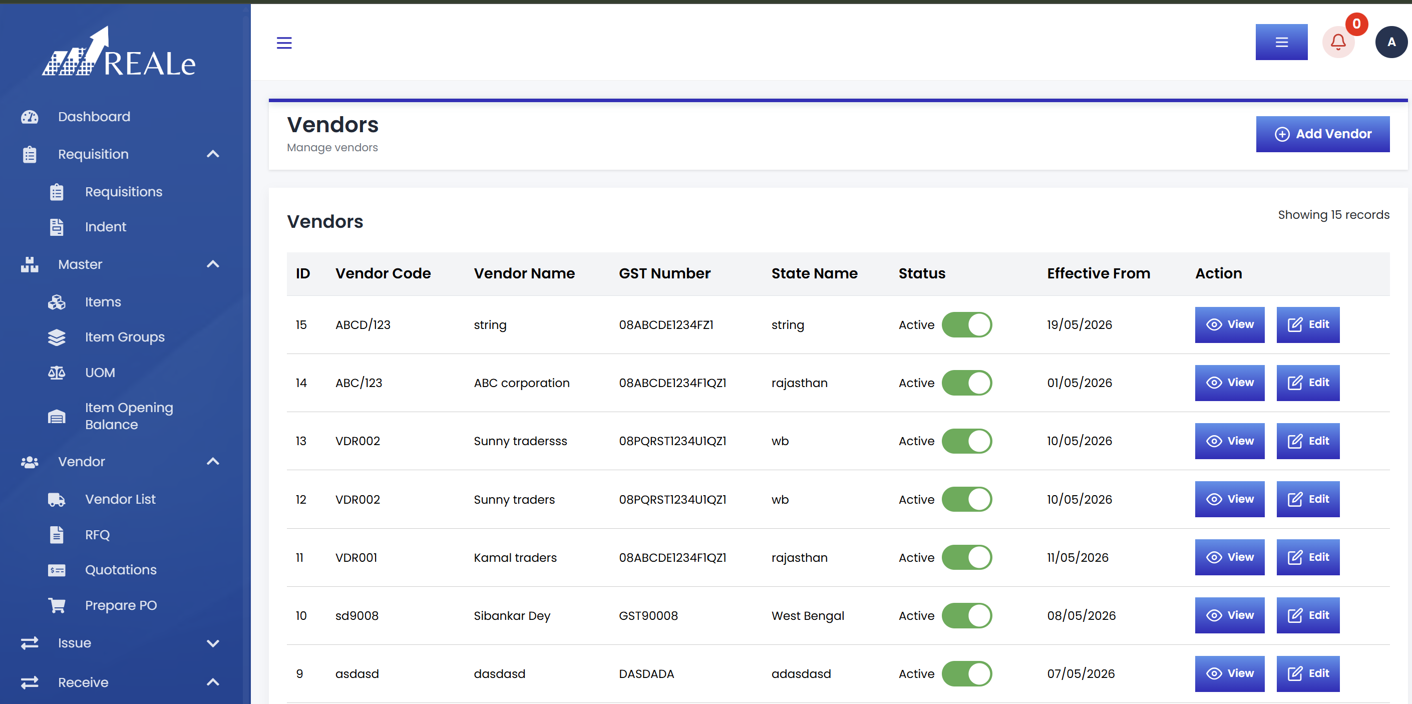Image resolution: width=1412 pixels, height=704 pixels.
Task: Click the Receive exchange arrows icon
Action: 30,682
